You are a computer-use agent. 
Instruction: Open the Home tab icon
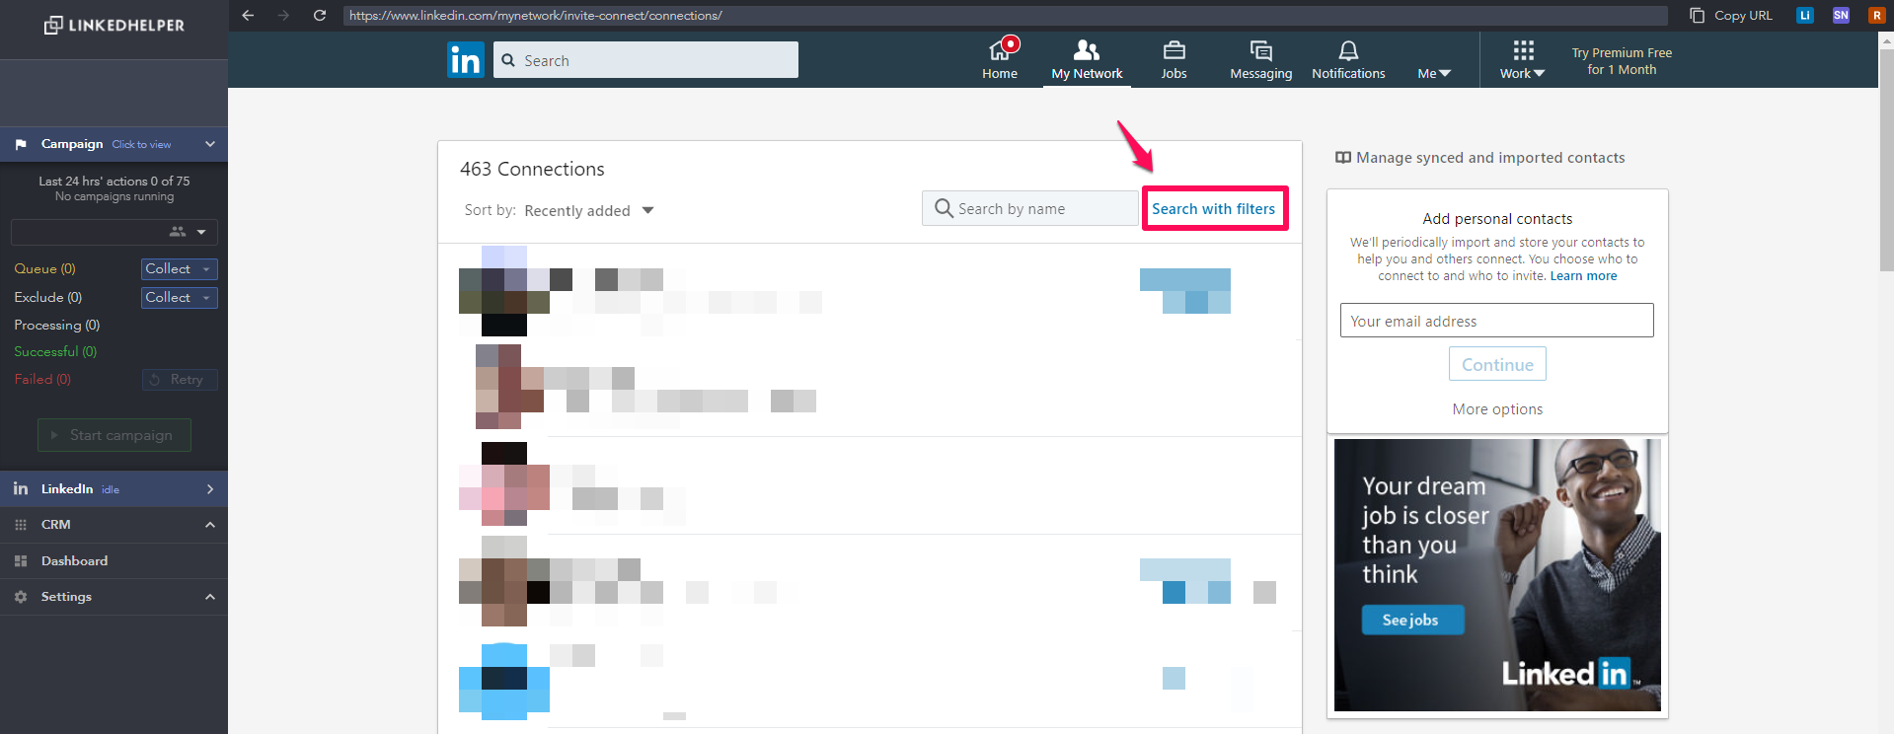[x=1000, y=49]
